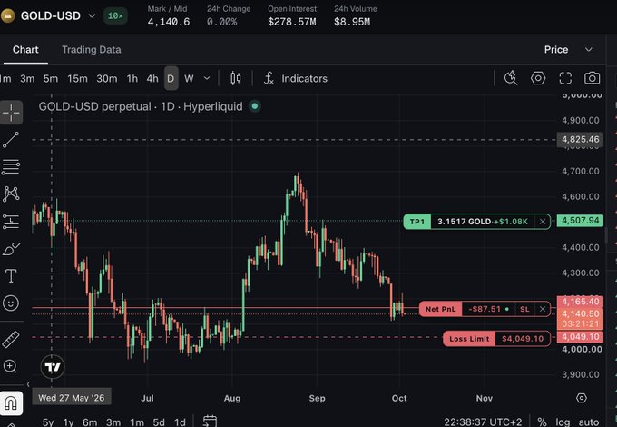Close the TP1 take-profit order line
Image resolution: width=617 pixels, height=427 pixels.
543,222
